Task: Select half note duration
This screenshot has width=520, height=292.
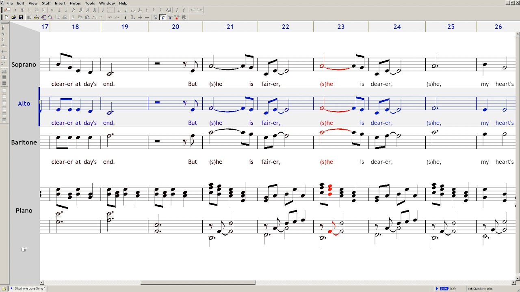Action: point(59,10)
